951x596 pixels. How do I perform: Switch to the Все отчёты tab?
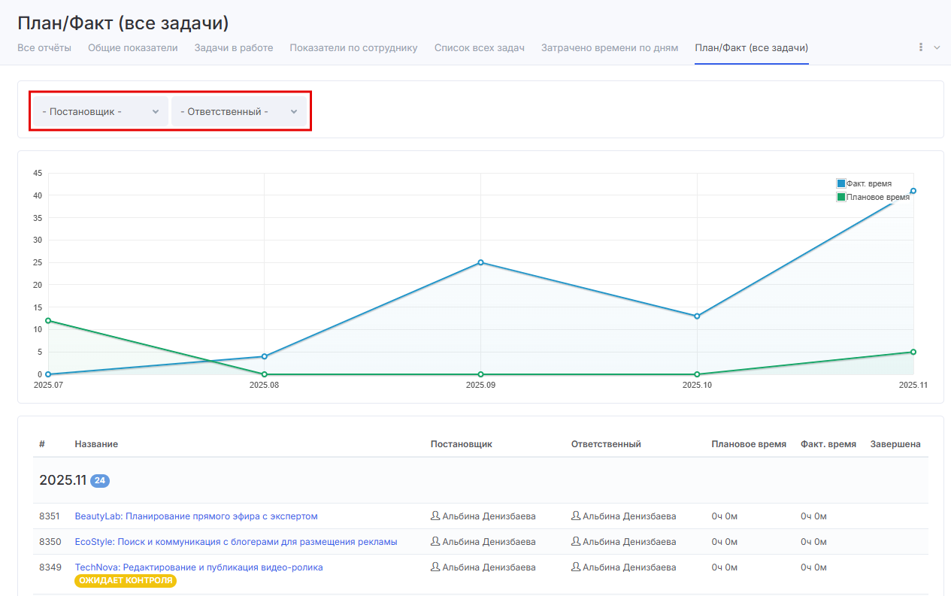(44, 48)
